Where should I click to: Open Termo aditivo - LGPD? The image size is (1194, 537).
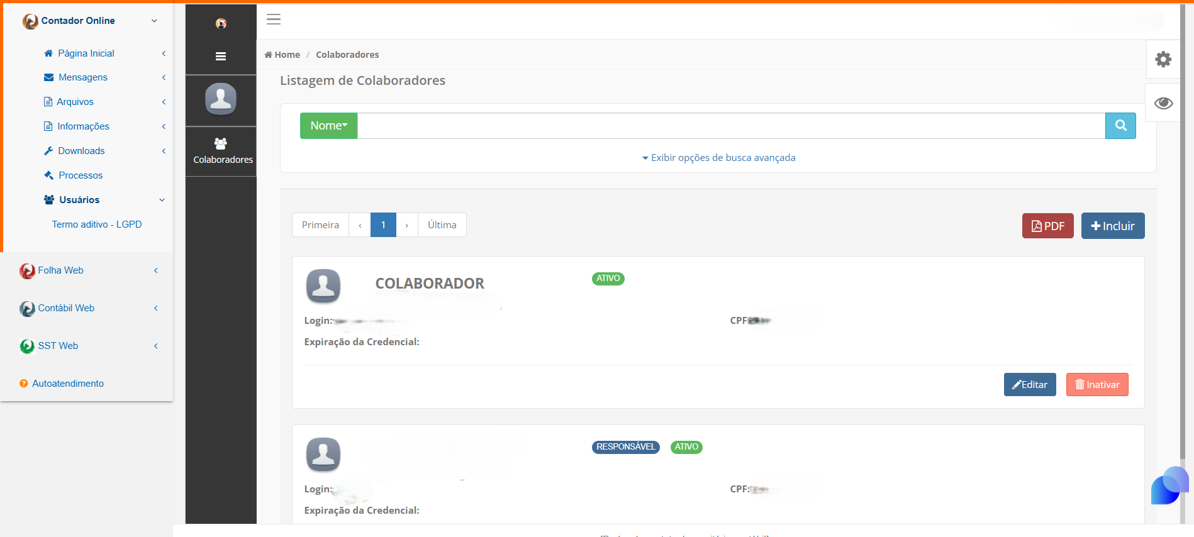[x=97, y=224]
